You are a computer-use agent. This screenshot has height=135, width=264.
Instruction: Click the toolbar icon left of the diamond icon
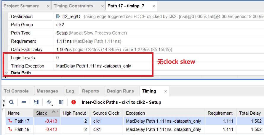click(36, 102)
